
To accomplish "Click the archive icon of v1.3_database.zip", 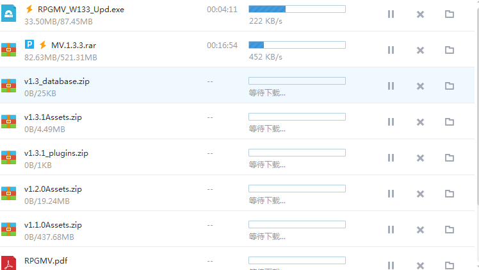I will (8, 85).
